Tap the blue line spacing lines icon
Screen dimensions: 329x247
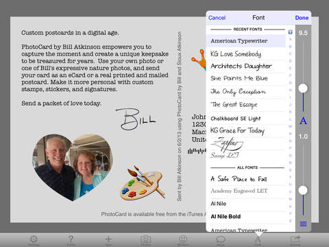click(303, 224)
